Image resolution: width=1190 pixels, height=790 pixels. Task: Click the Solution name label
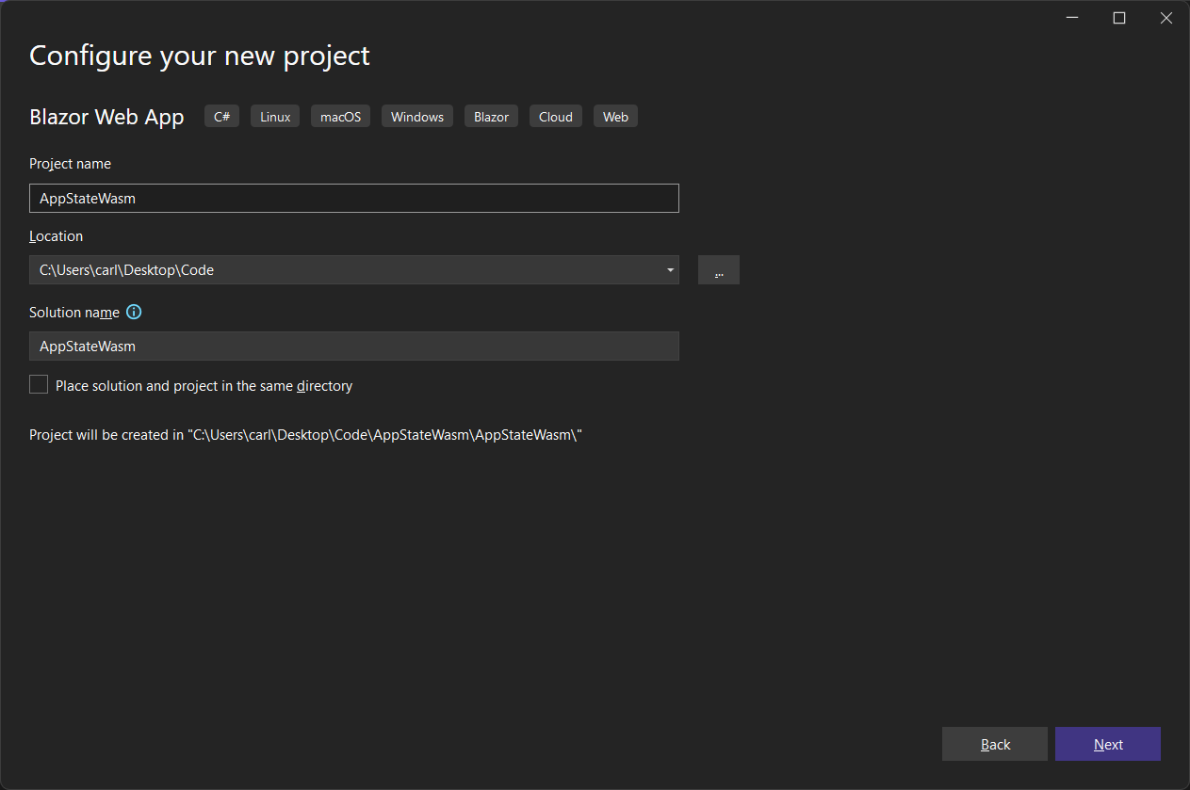pyautogui.click(x=74, y=313)
